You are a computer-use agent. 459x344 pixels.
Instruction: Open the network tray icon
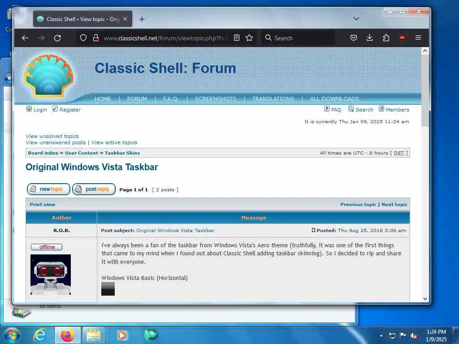tap(392, 336)
